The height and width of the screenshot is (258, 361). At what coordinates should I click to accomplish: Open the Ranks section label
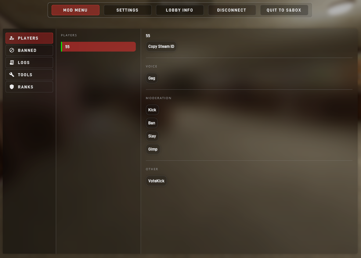click(26, 87)
